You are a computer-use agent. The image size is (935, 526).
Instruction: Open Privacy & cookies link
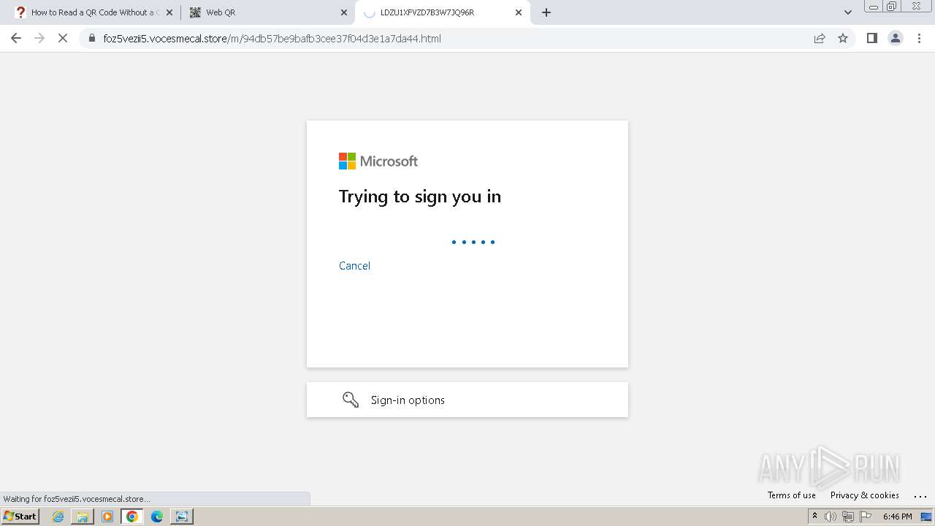(865, 495)
